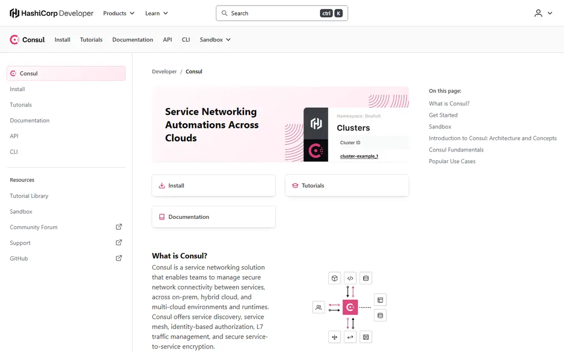Click the HashiCorp Developer logo
The width and height of the screenshot is (564, 352).
click(51, 13)
